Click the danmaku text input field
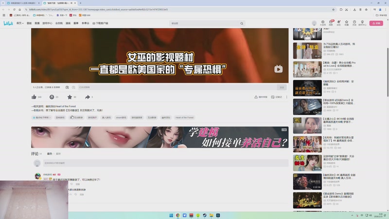 click(177, 88)
